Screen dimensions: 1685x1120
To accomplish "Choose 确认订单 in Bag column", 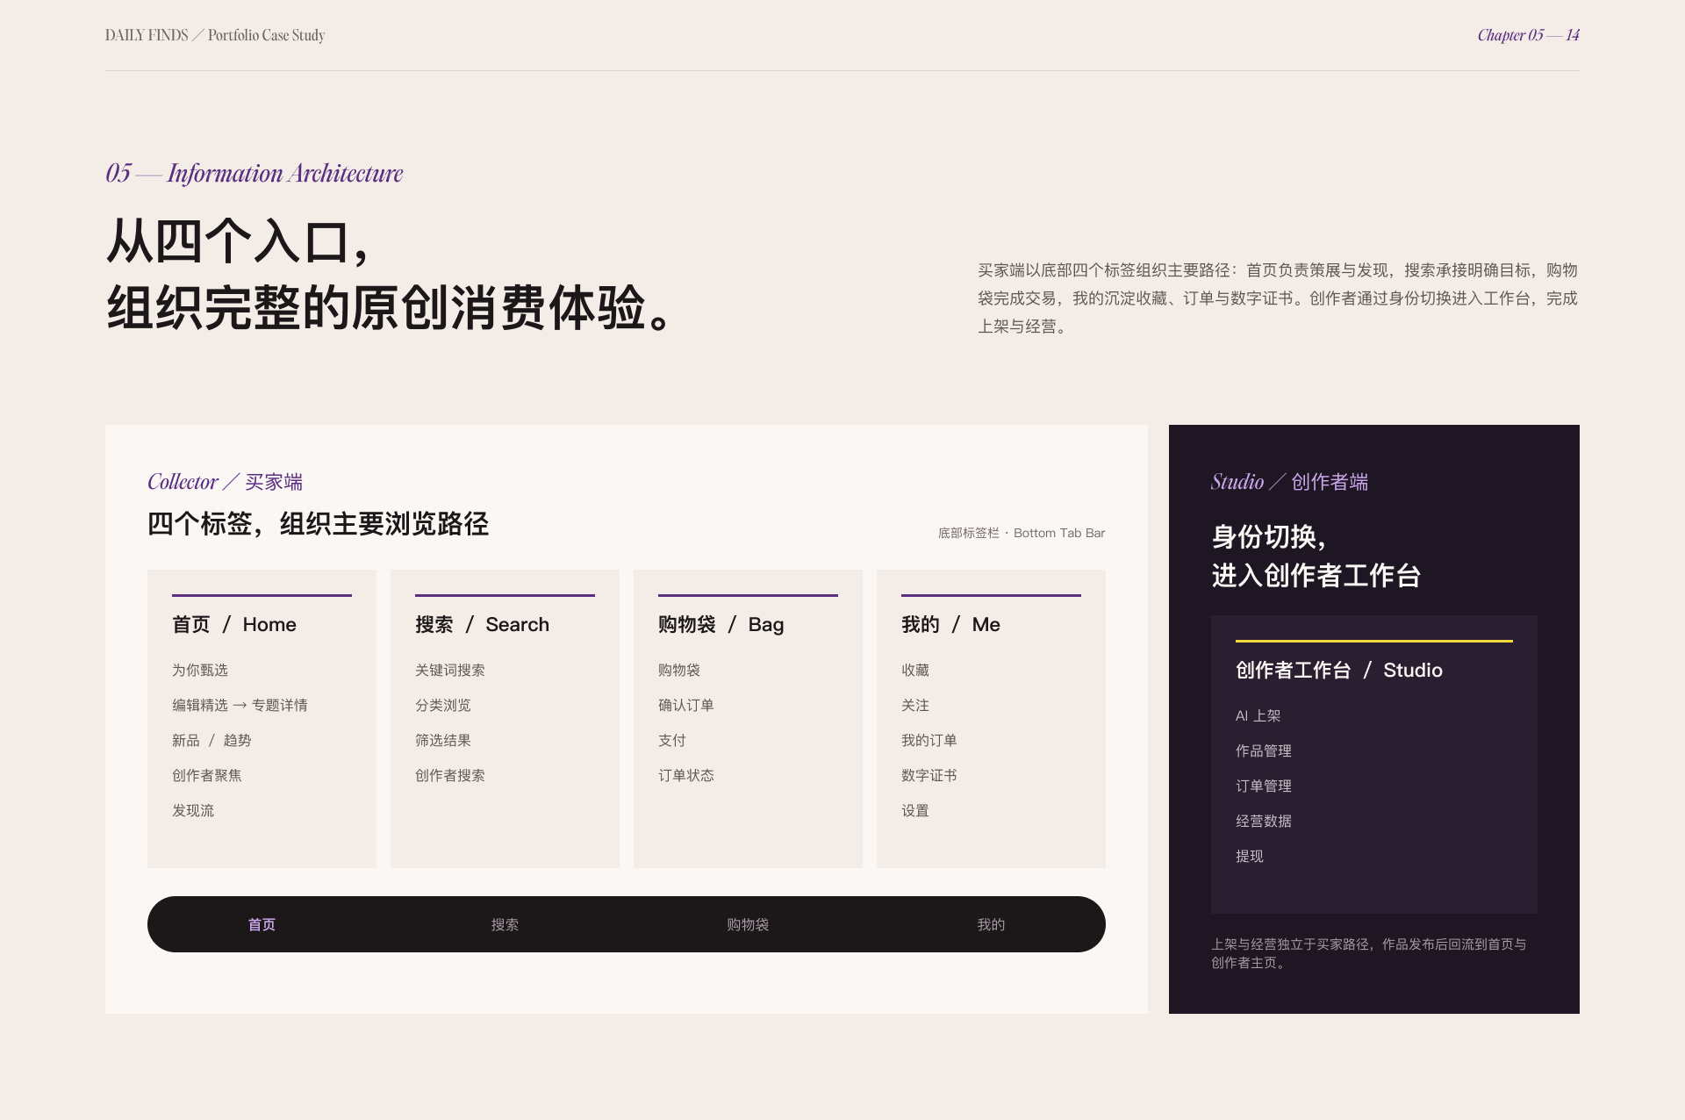I will [x=686, y=705].
